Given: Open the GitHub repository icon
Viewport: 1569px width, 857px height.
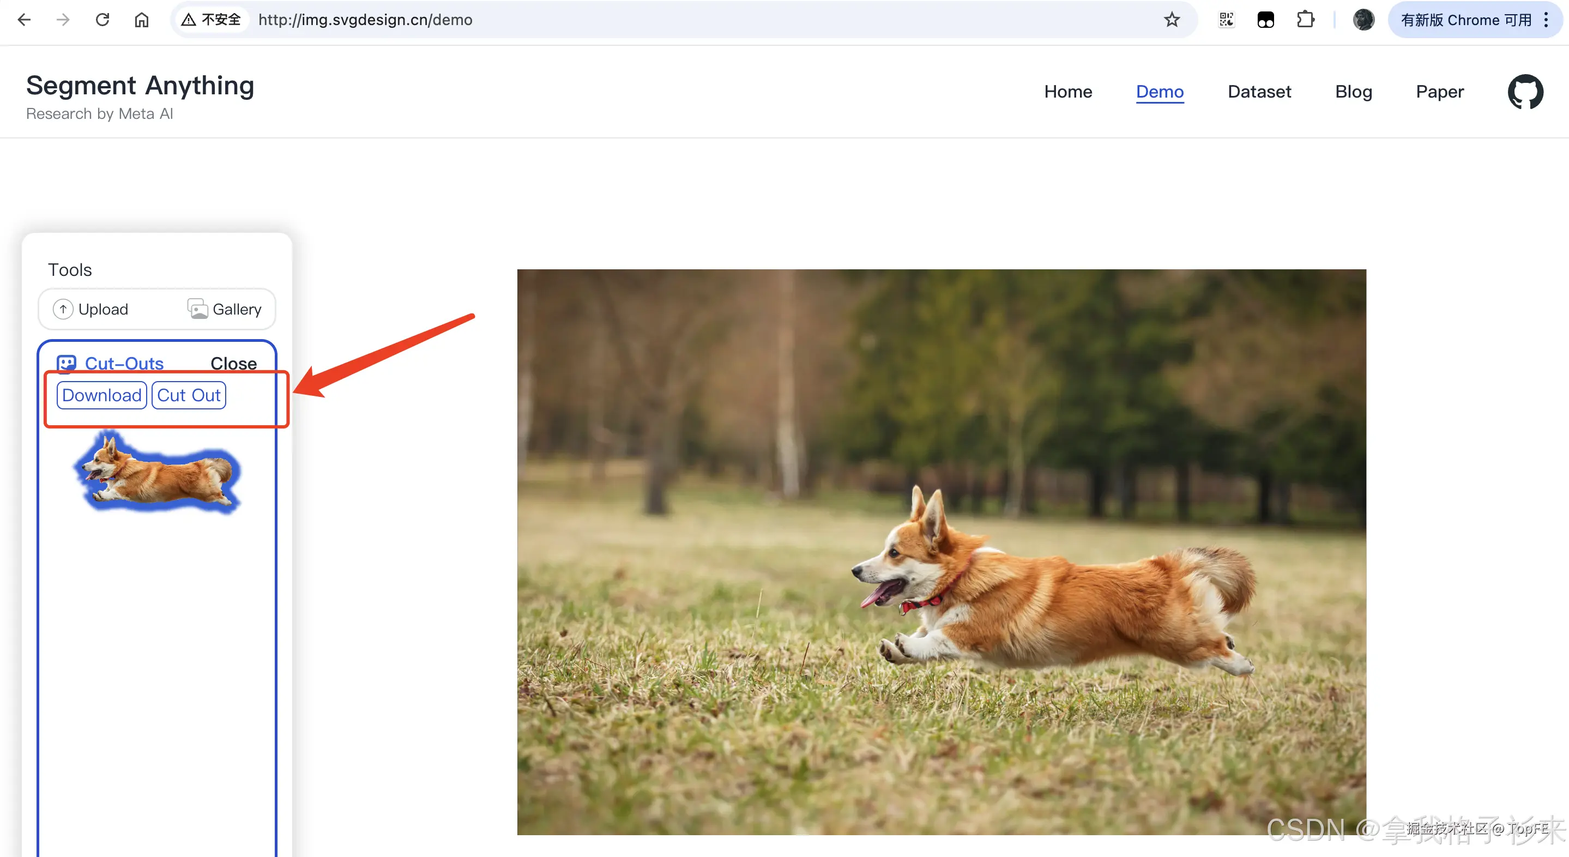Looking at the screenshot, I should coord(1524,92).
